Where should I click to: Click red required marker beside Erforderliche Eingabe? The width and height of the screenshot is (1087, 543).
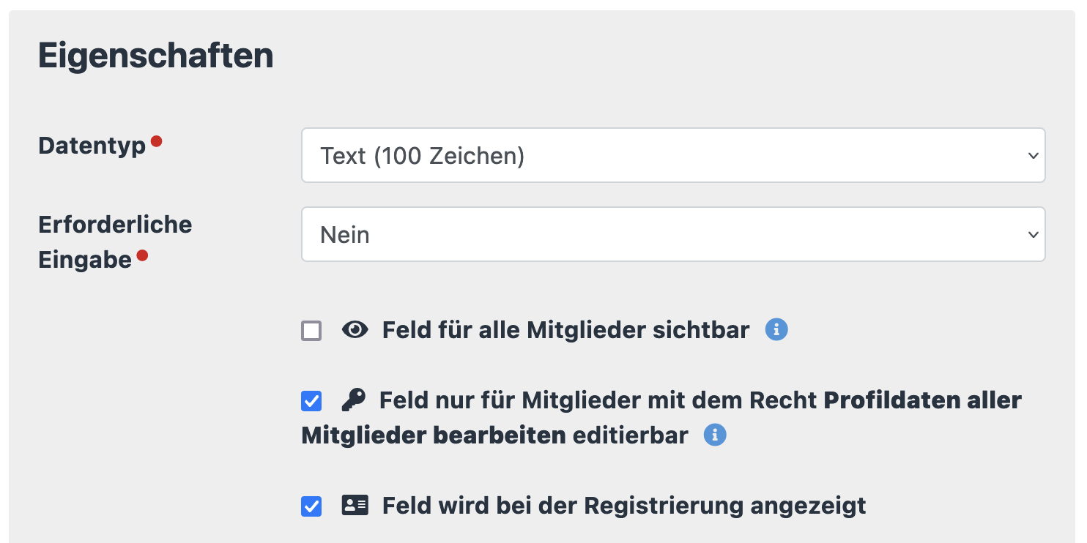tap(142, 255)
